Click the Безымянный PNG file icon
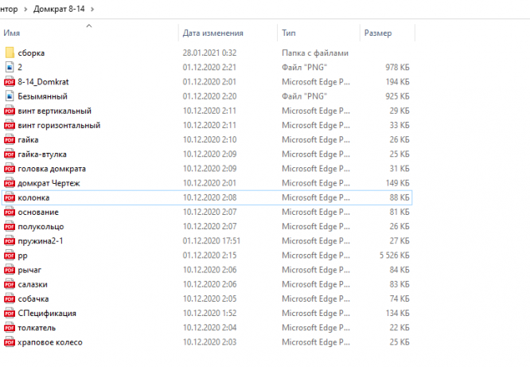 pyautogui.click(x=10, y=96)
